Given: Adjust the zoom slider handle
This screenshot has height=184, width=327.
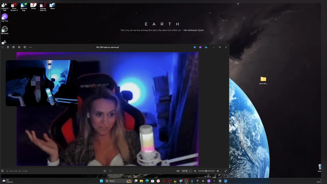Looking at the screenshot, I should 206,171.
